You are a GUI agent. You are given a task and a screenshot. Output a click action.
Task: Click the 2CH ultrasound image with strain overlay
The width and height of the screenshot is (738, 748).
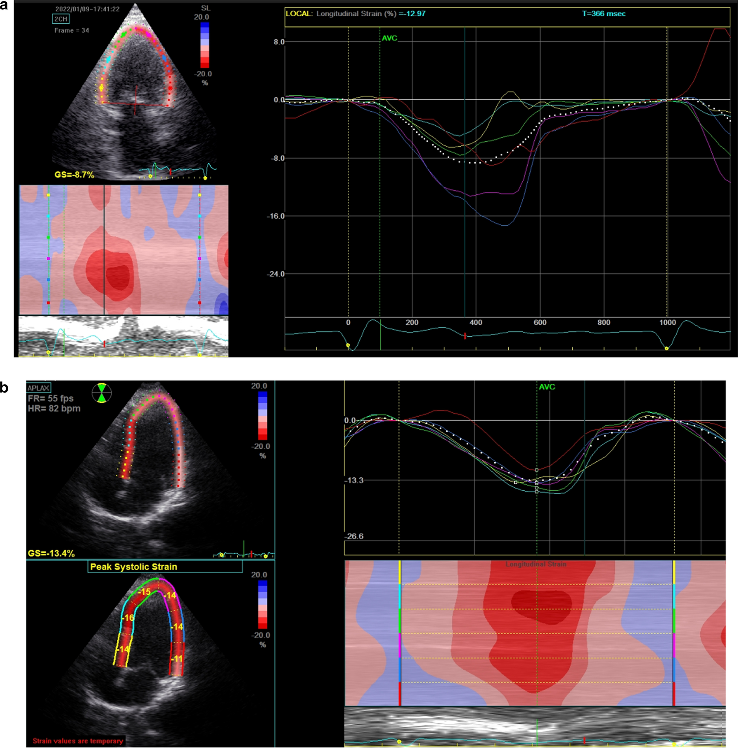134,93
